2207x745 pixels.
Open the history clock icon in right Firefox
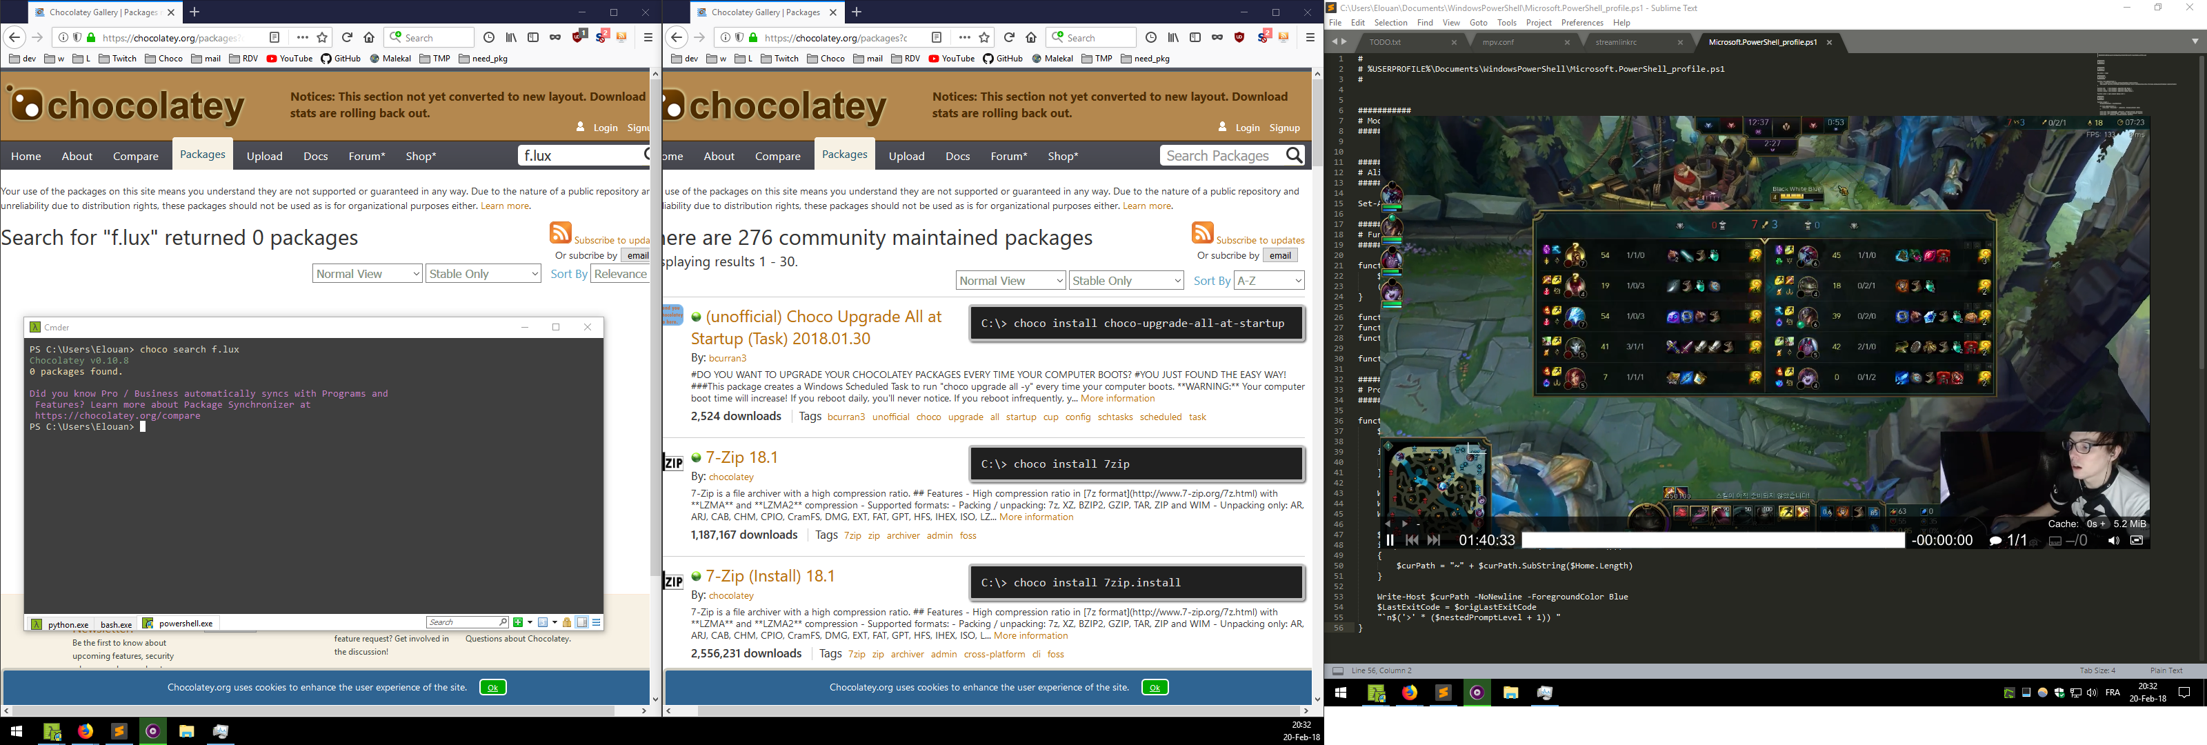coord(1150,38)
